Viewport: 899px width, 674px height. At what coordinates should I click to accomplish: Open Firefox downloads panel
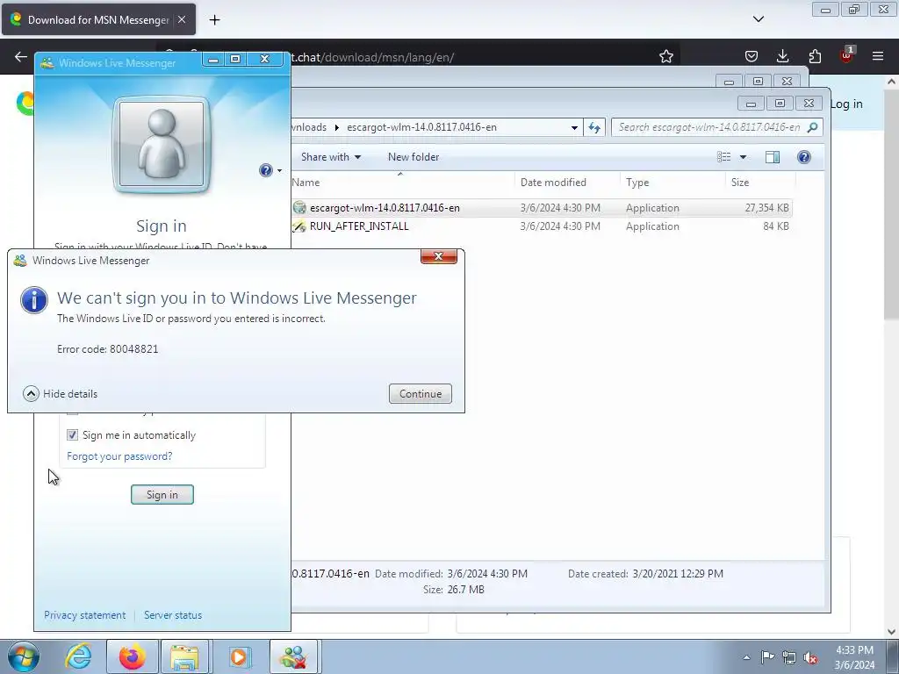point(782,56)
